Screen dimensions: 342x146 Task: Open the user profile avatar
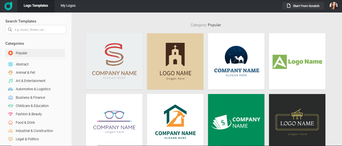click(333, 6)
